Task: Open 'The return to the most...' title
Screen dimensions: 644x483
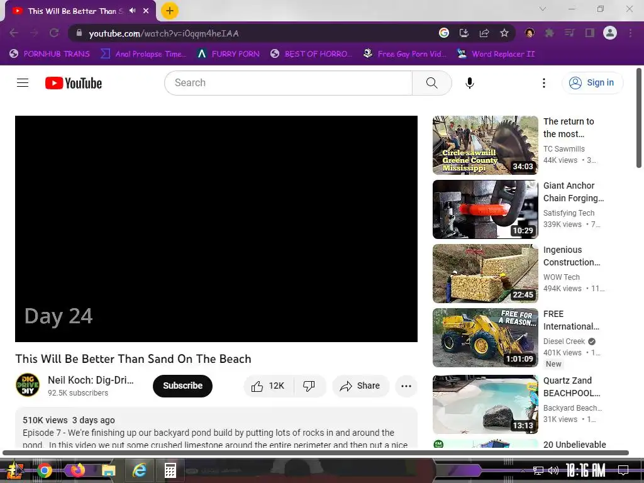Action: 569,128
